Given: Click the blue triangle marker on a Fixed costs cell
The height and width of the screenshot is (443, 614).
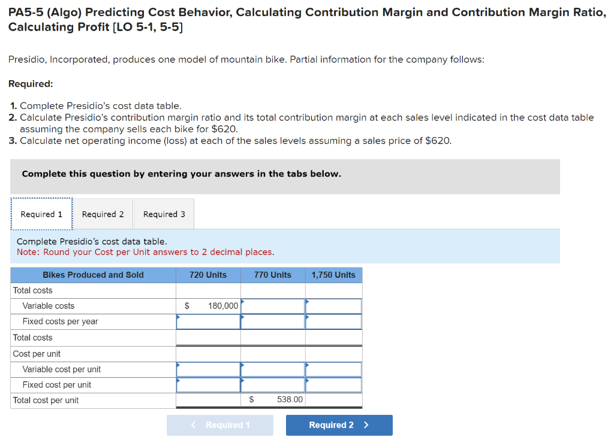Looking at the screenshot, I should [x=178, y=317].
